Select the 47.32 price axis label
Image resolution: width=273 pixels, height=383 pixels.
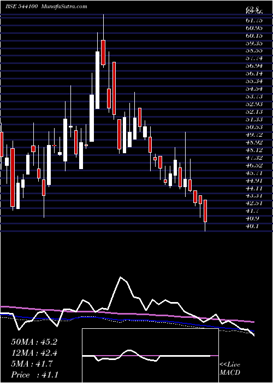pos(254,158)
